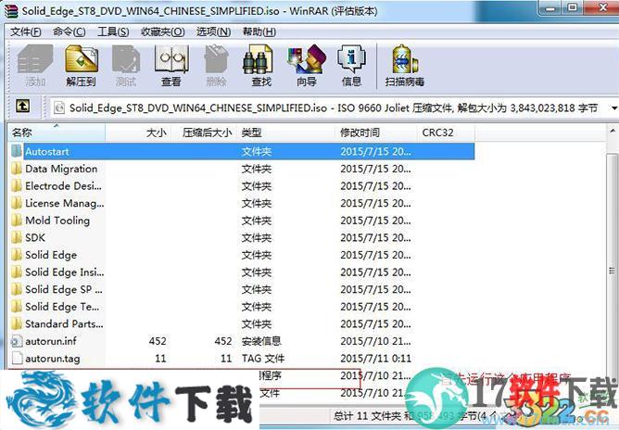Select the Electrode Desi... folder
This screenshot has height=430, width=619.
pos(63,185)
